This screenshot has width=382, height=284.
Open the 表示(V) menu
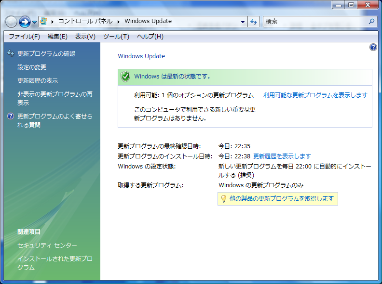coord(85,37)
